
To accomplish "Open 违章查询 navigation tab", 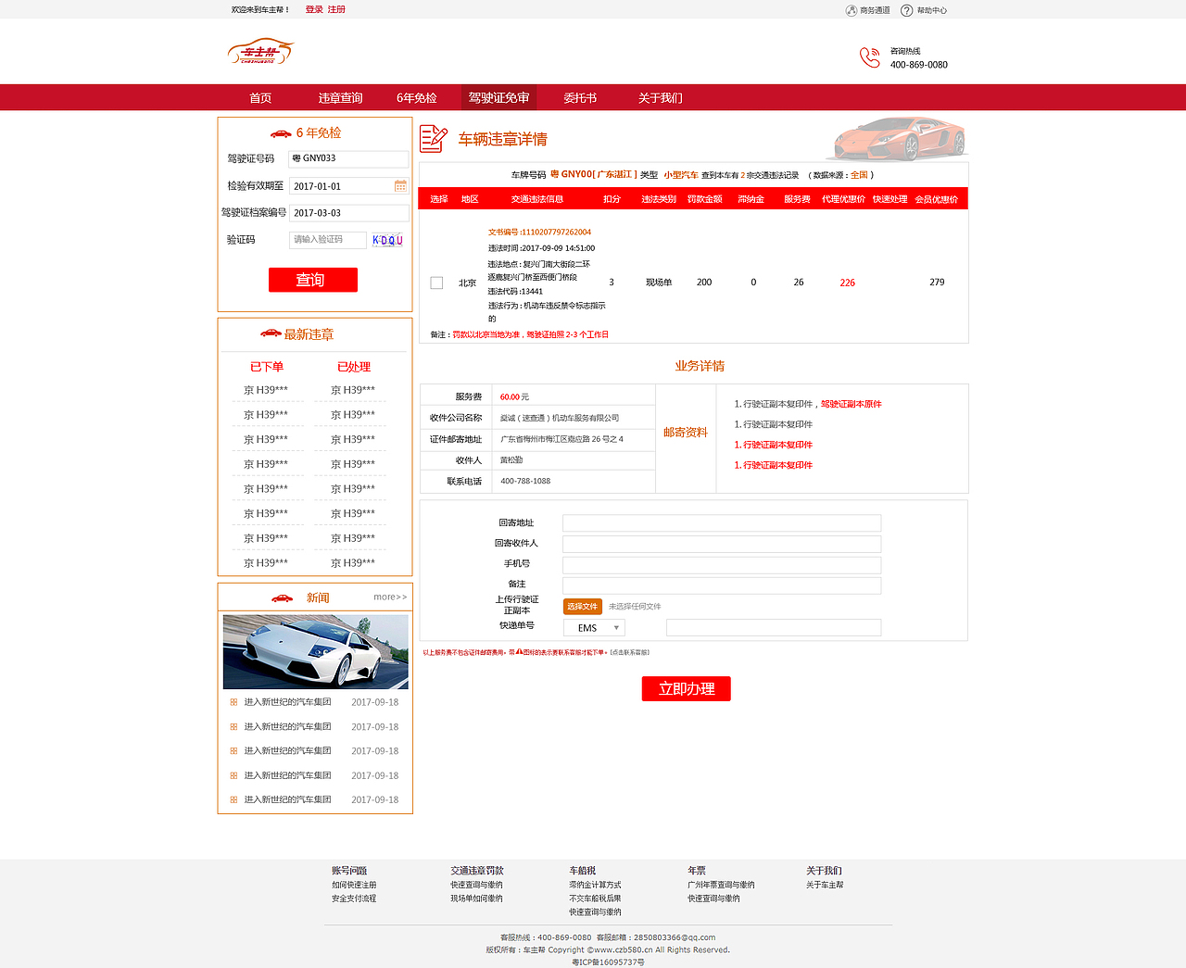I will coord(340,98).
